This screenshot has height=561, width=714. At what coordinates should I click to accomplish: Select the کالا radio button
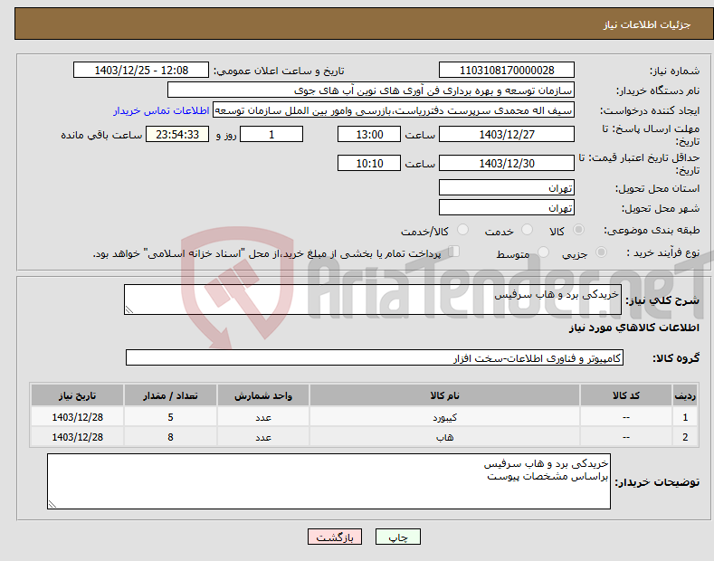click(578, 230)
